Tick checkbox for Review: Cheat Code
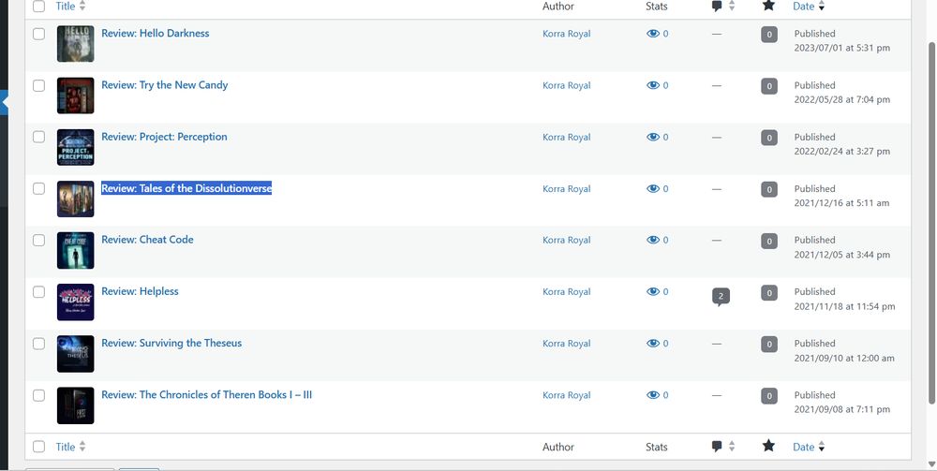937x471 pixels. (x=38, y=240)
